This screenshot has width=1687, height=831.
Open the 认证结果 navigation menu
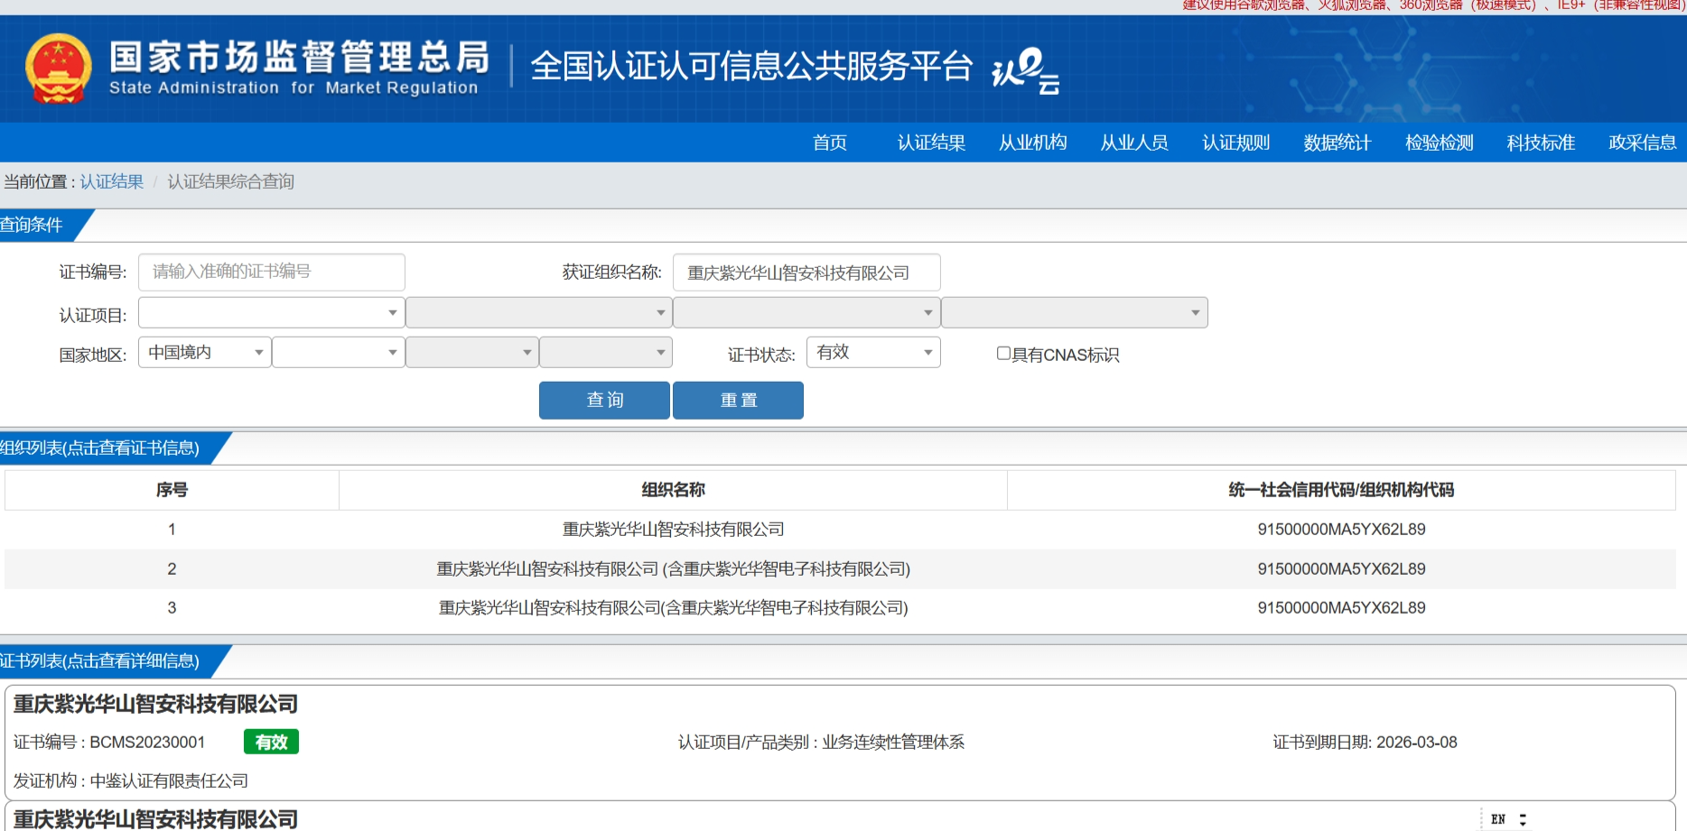pos(931,143)
